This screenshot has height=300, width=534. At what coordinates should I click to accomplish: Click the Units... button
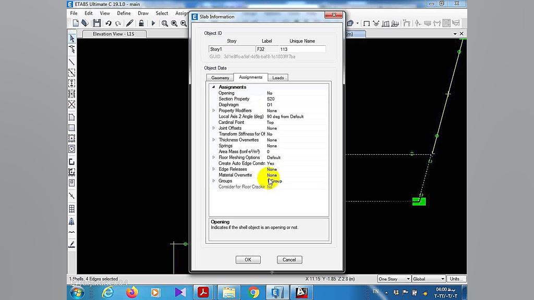[x=456, y=279]
